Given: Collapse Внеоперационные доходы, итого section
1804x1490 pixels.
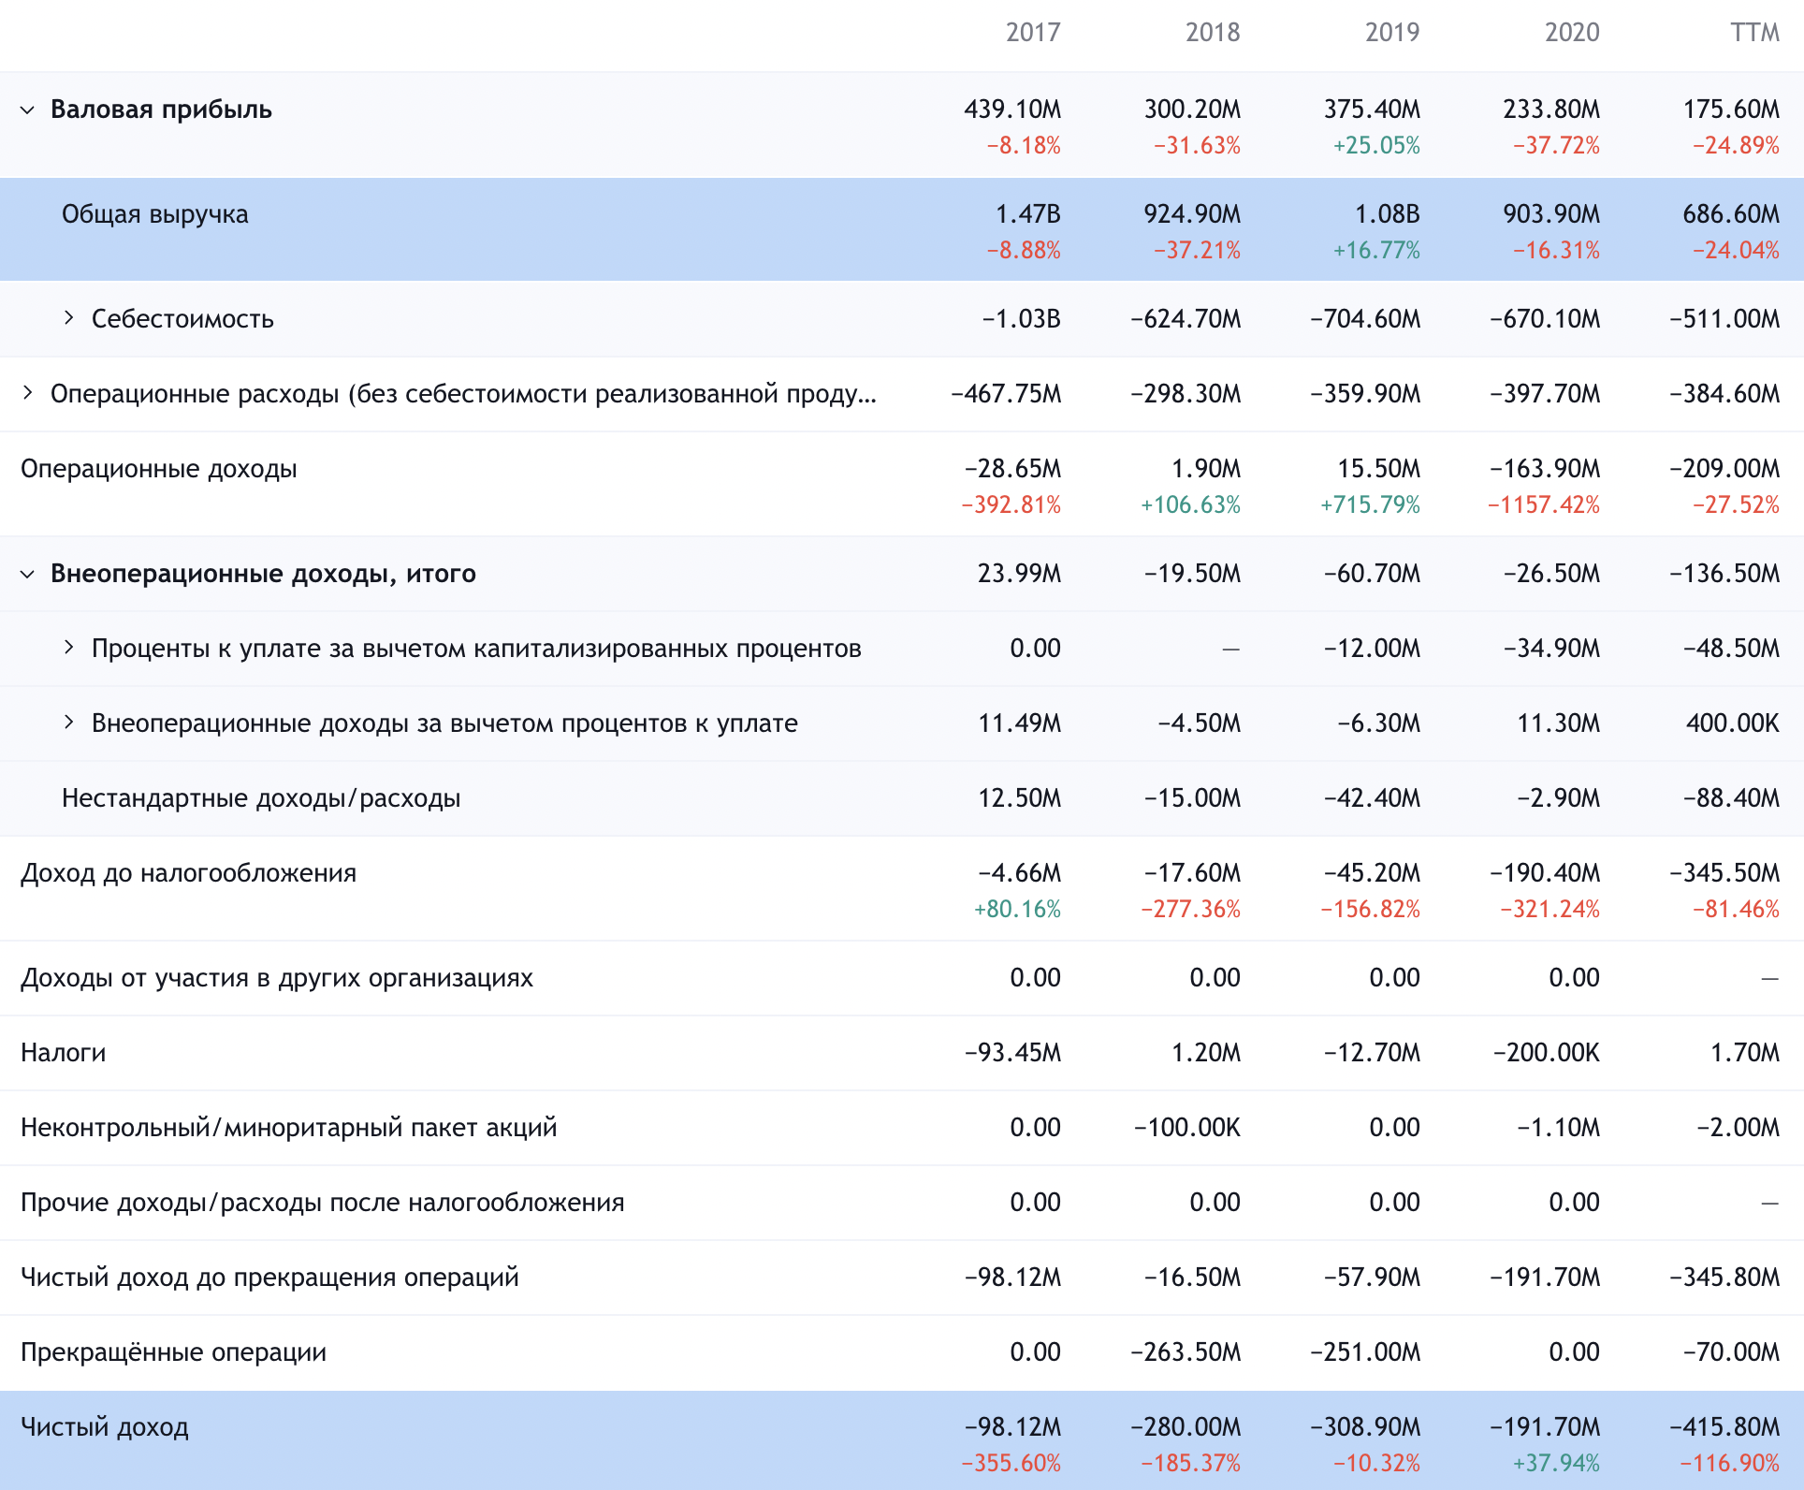Looking at the screenshot, I should point(28,574).
